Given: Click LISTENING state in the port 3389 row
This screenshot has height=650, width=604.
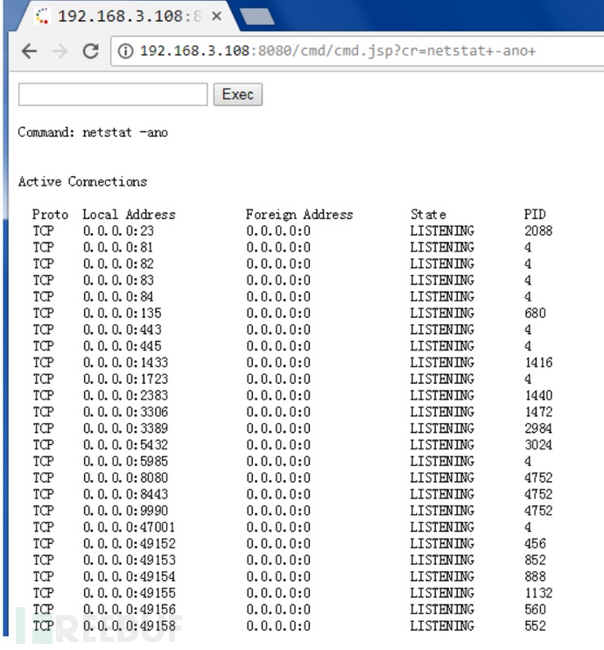Looking at the screenshot, I should point(442,428).
